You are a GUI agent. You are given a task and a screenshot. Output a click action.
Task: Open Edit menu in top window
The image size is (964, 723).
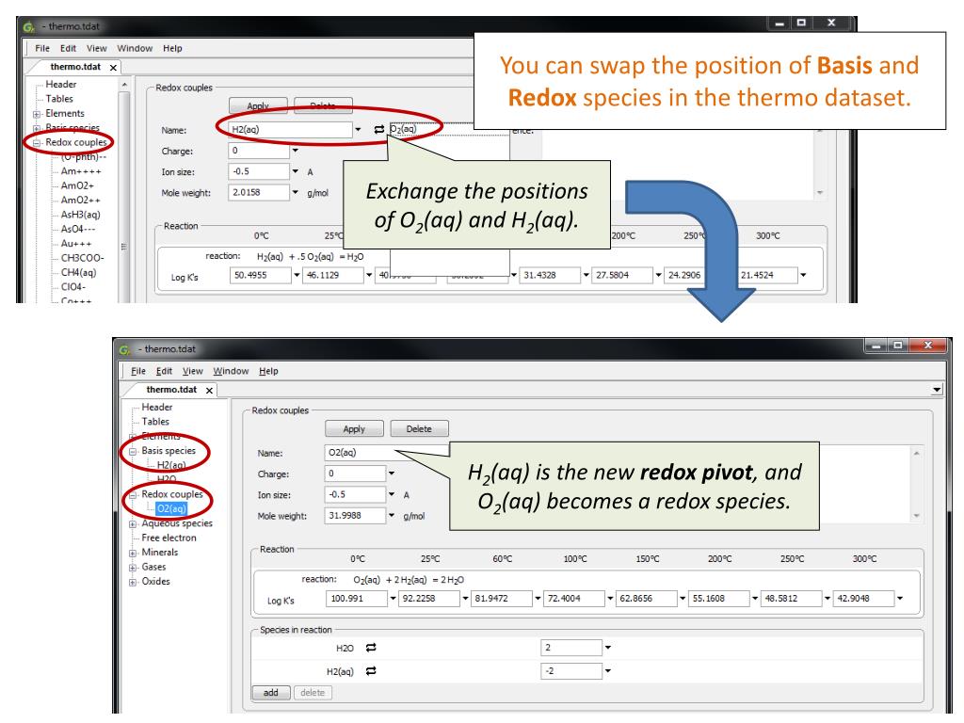(x=68, y=48)
